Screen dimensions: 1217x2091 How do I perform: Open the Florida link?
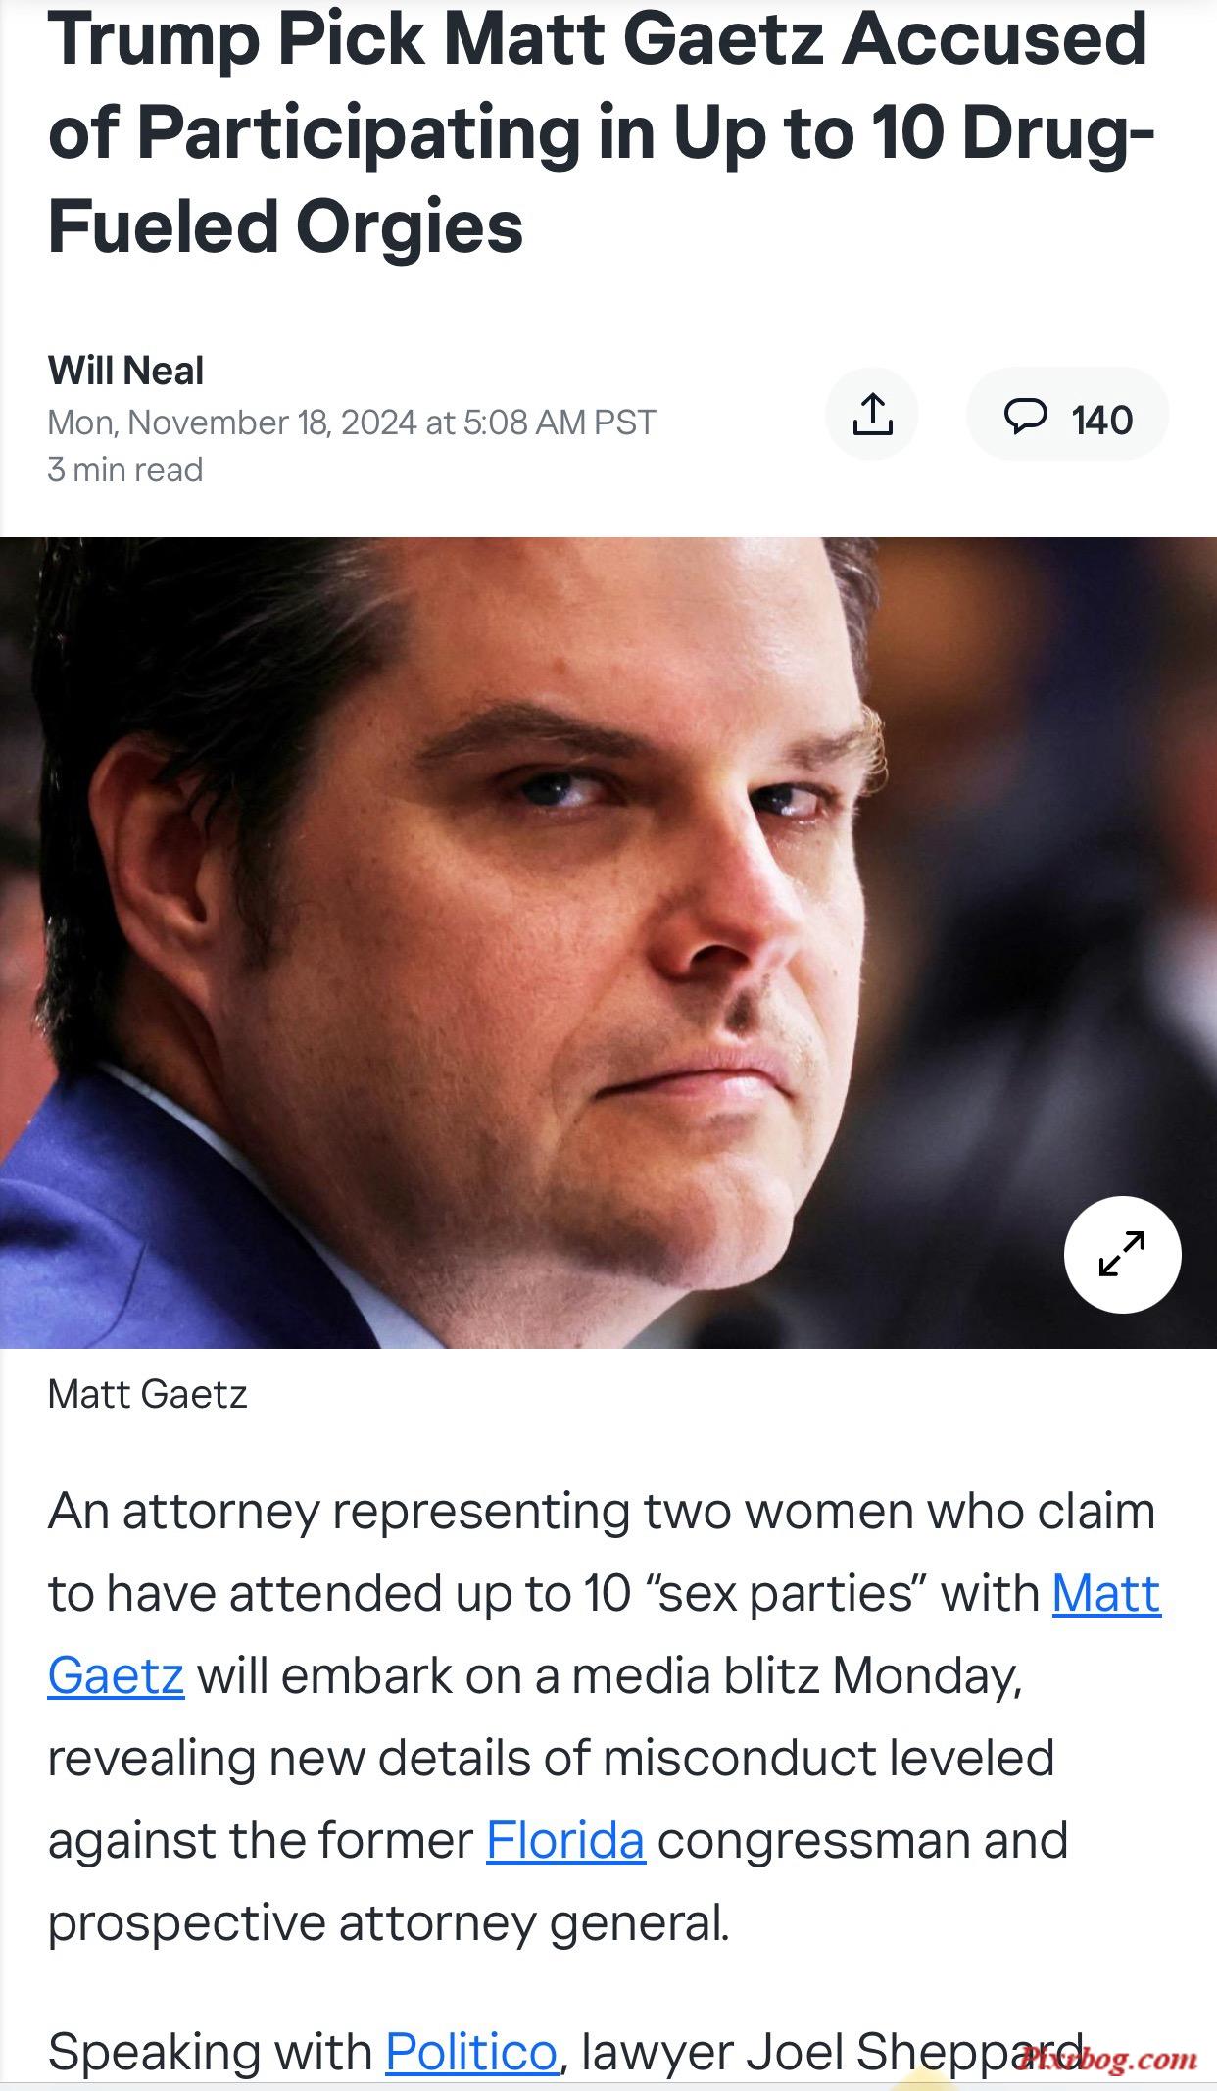click(565, 1840)
